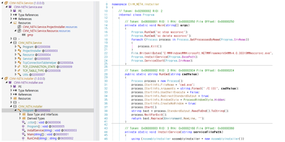Click the ClrM-NET4.Installer.exe module icon
This screenshot has height=142, width=285.
(x=11, y=82)
